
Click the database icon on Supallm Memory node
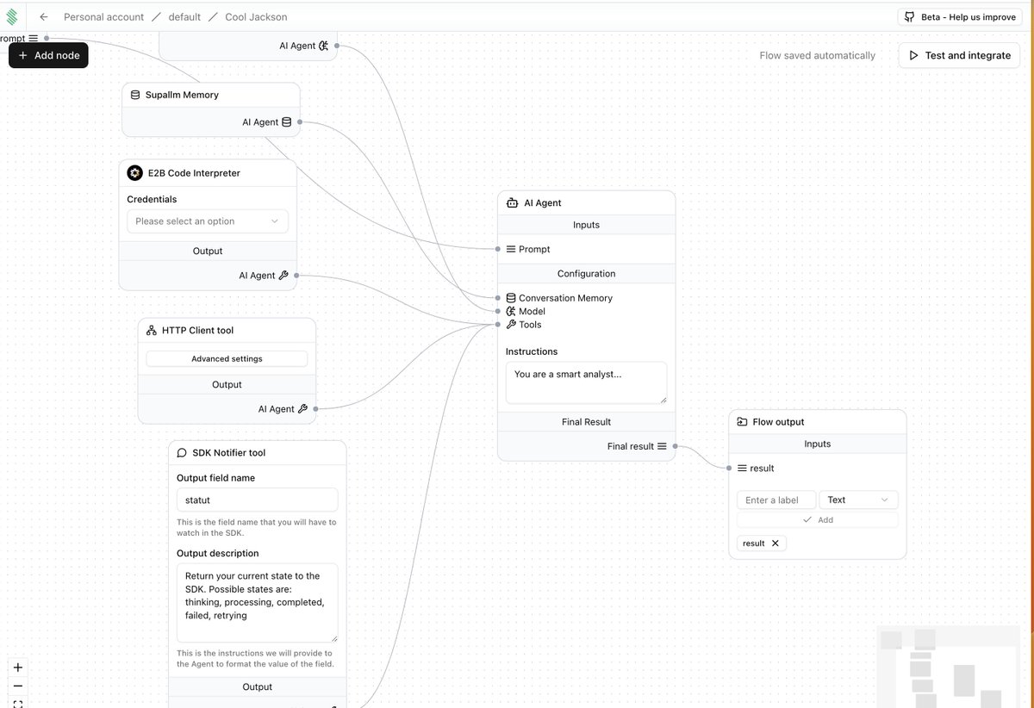(x=135, y=95)
